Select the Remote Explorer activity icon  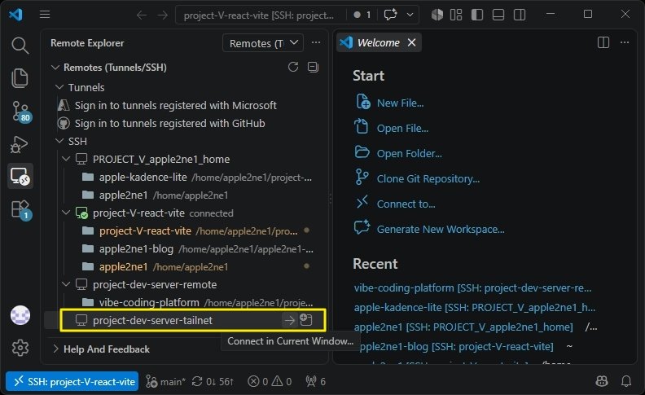coord(20,176)
